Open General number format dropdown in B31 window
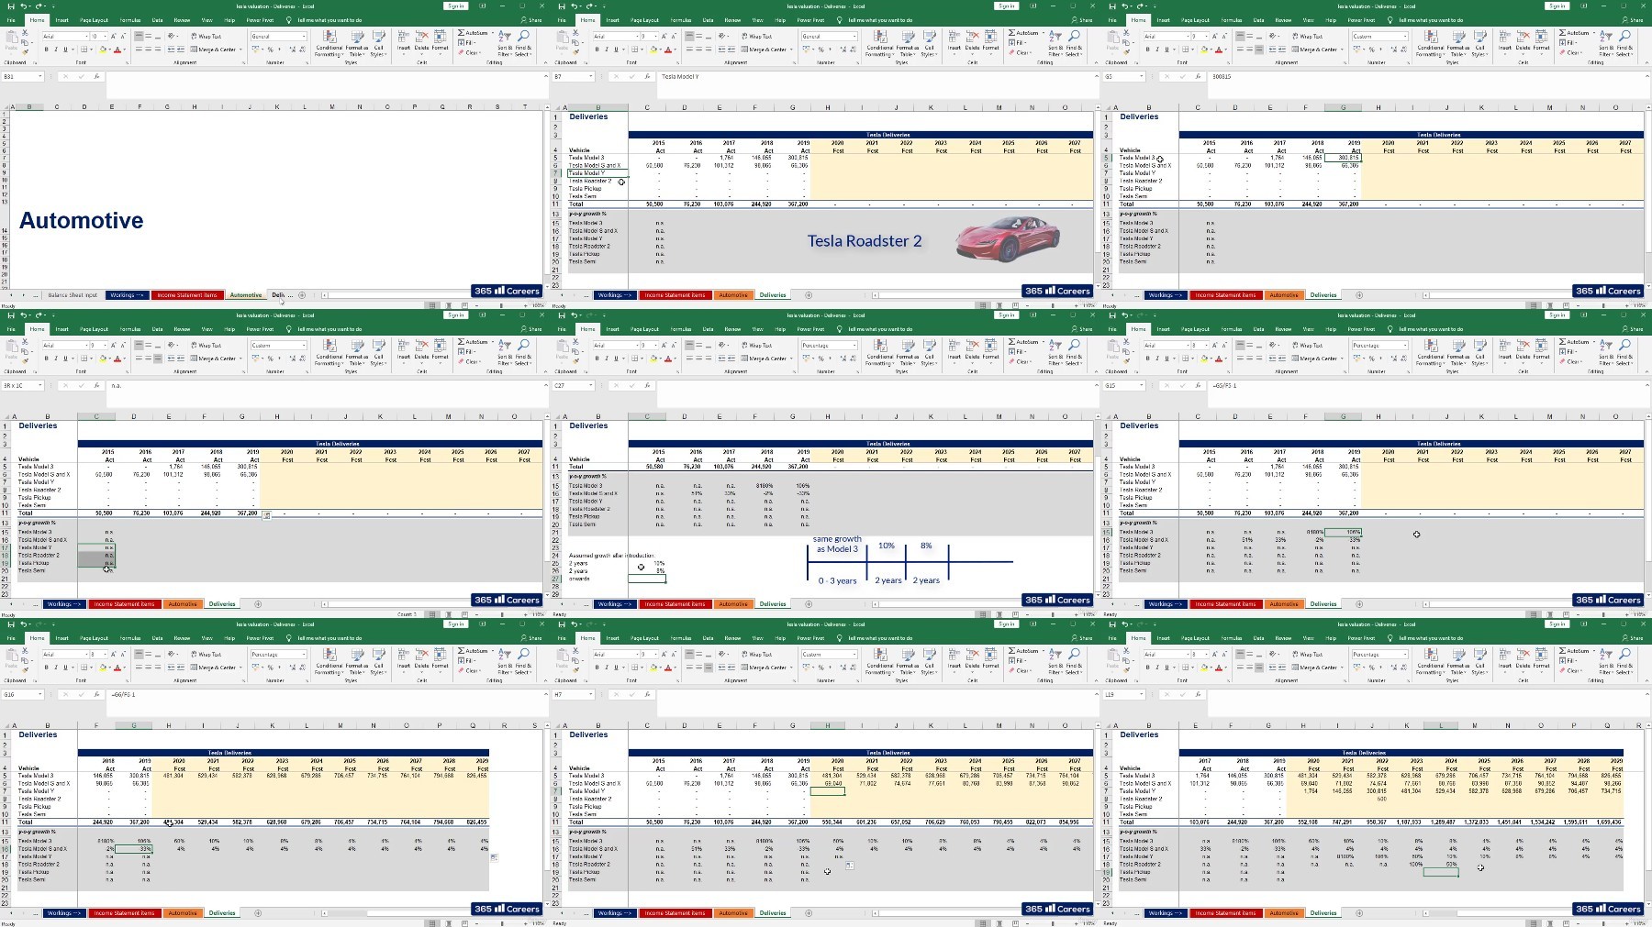Image resolution: width=1652 pixels, height=927 pixels. [304, 37]
